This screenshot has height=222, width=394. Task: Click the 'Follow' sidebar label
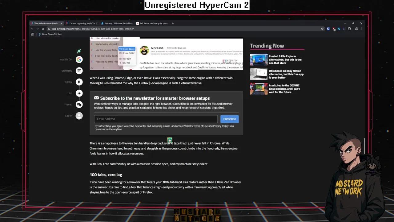[68, 82]
